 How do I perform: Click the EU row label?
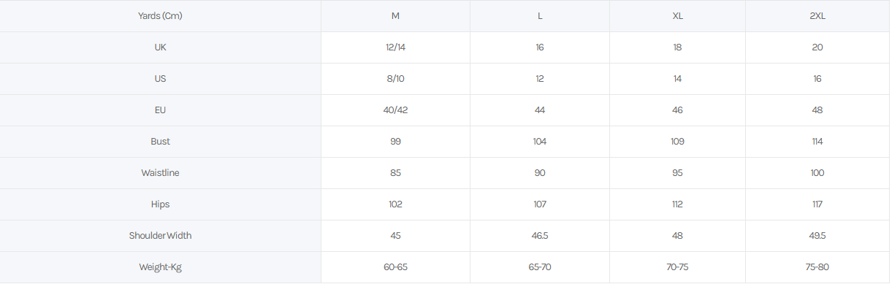[x=160, y=110]
